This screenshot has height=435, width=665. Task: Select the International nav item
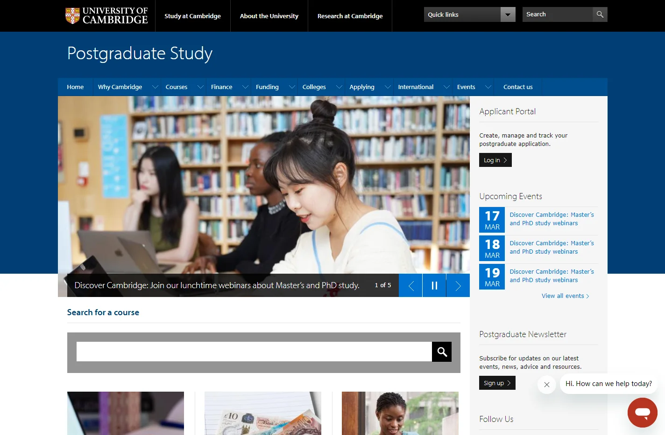(x=416, y=87)
